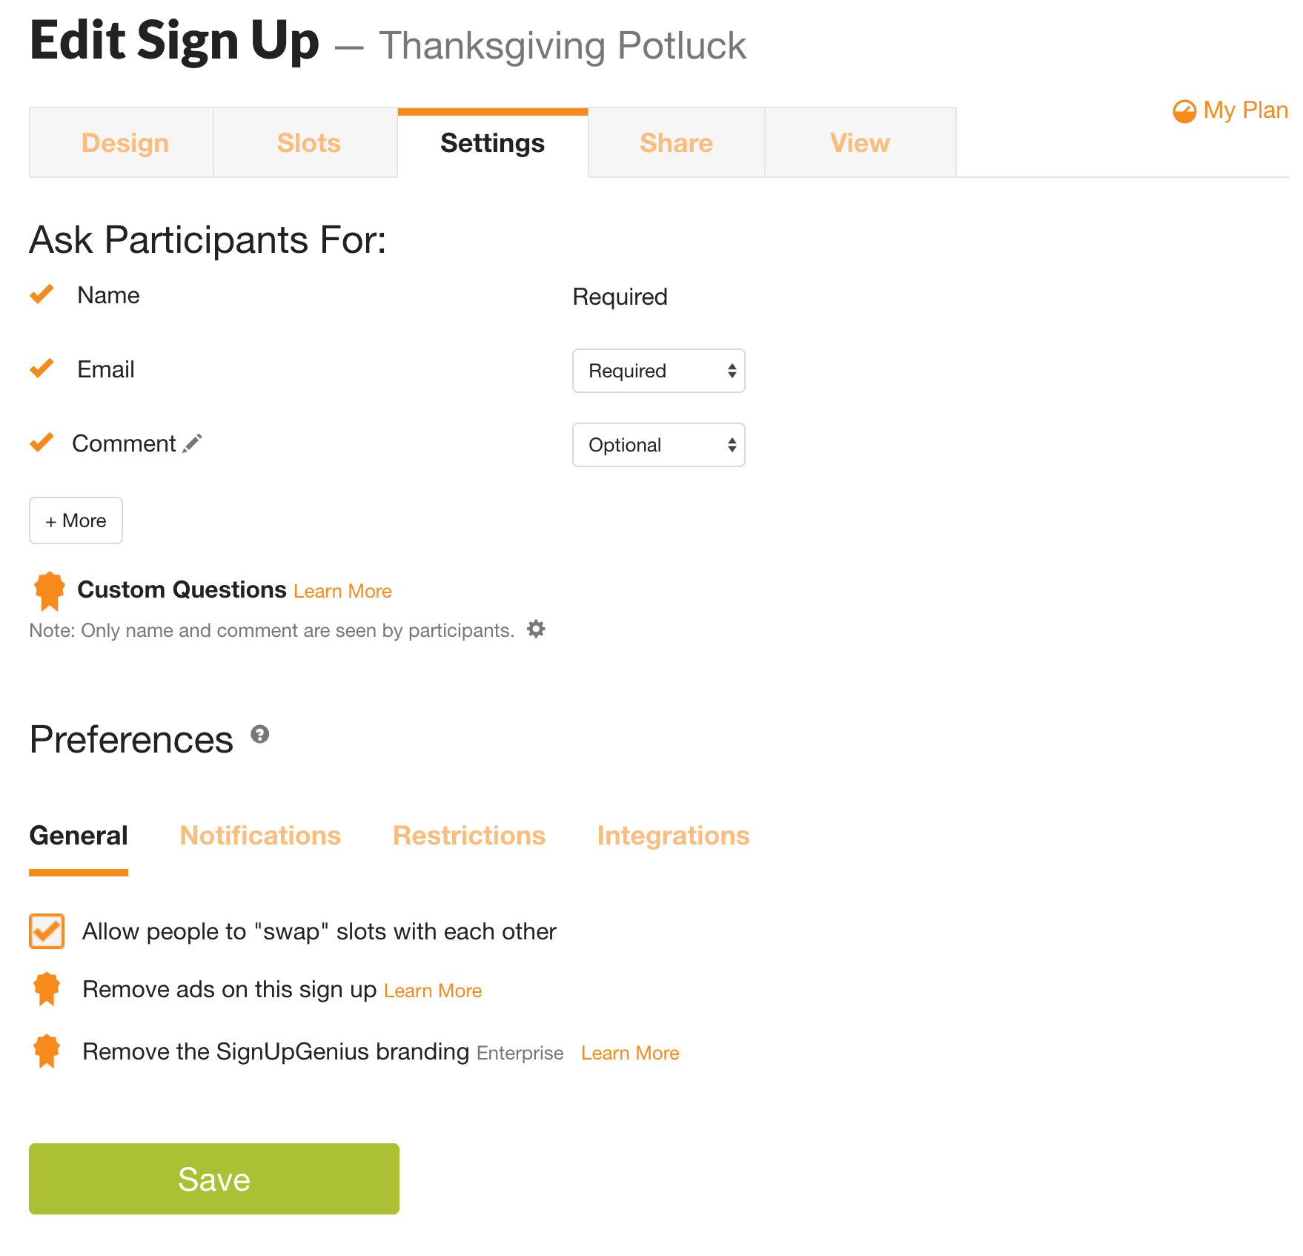Click Learn More next to Remove ads

[432, 990]
